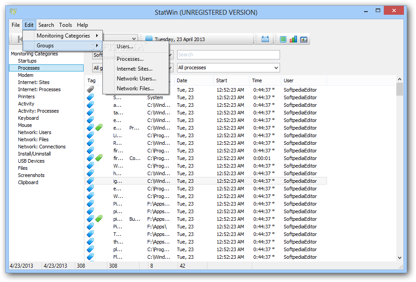
Task: Open the Tools menu
Action: pos(65,25)
